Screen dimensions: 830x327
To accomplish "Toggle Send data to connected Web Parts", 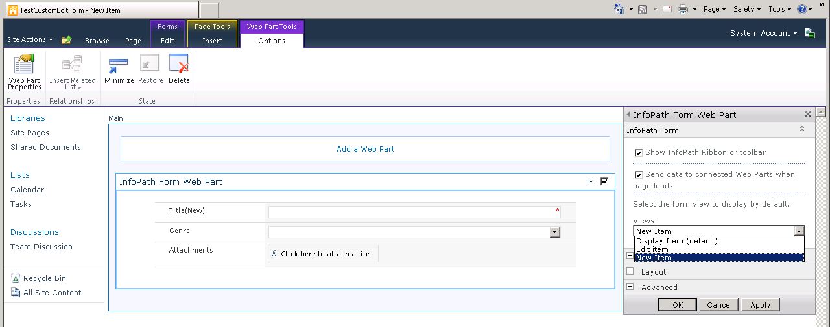I will pos(639,175).
